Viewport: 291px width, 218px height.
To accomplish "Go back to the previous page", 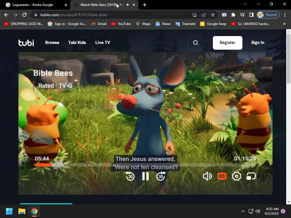I will pos(6,15).
